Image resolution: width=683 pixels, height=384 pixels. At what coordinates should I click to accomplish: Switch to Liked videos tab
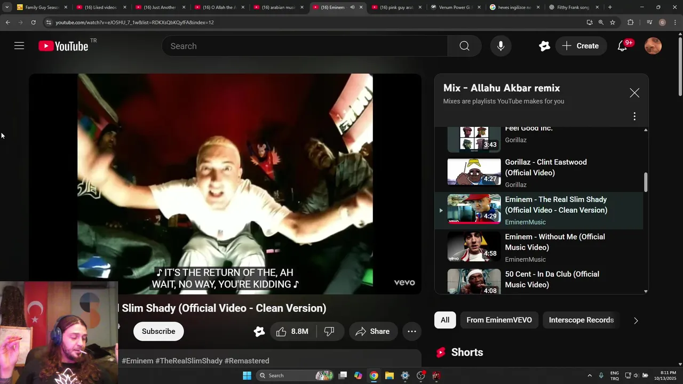tap(101, 7)
